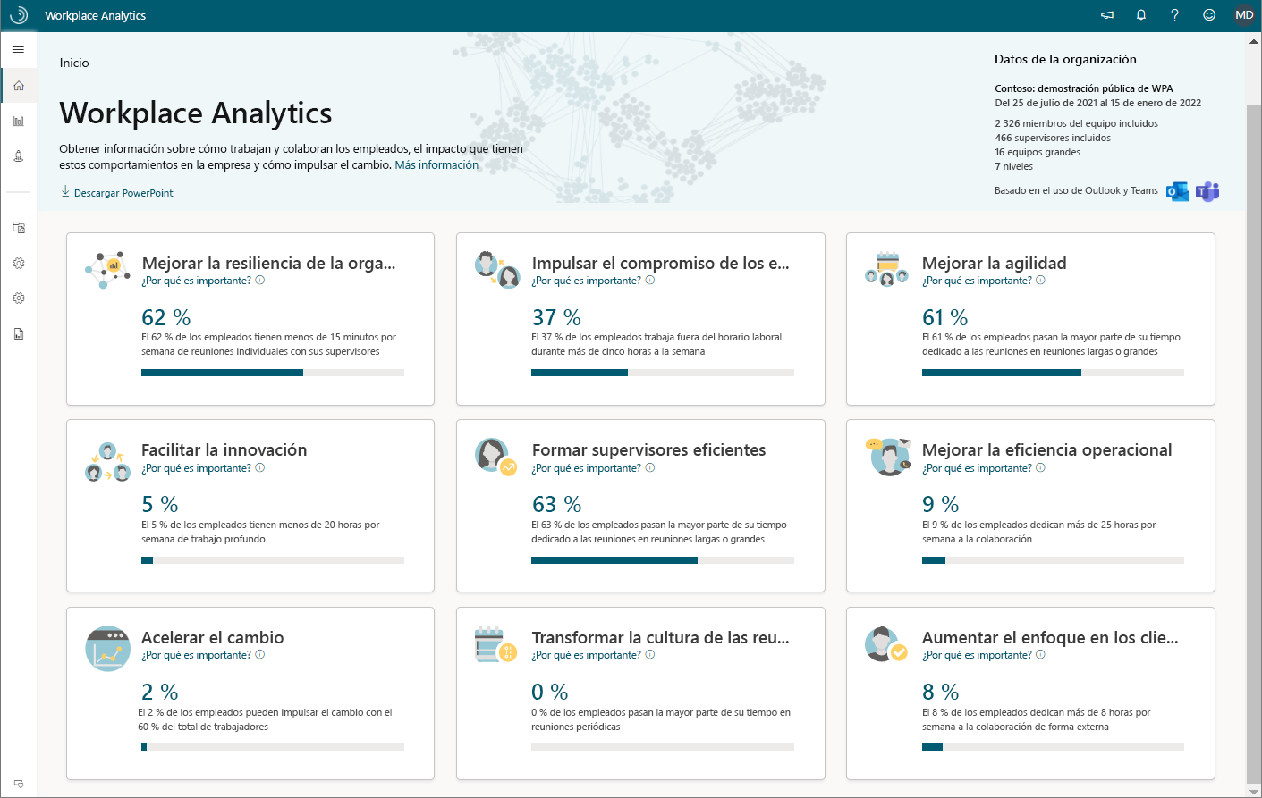
Task: Click the vertical scrollbar up arrow
Action: [1254, 40]
